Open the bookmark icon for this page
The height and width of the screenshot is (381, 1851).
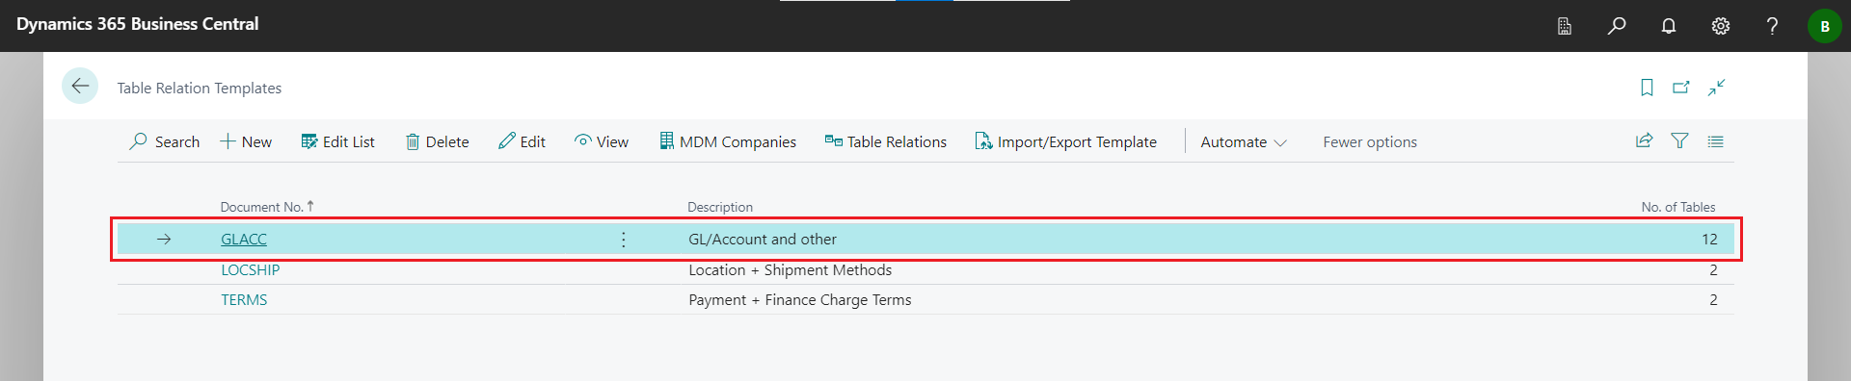(1647, 88)
